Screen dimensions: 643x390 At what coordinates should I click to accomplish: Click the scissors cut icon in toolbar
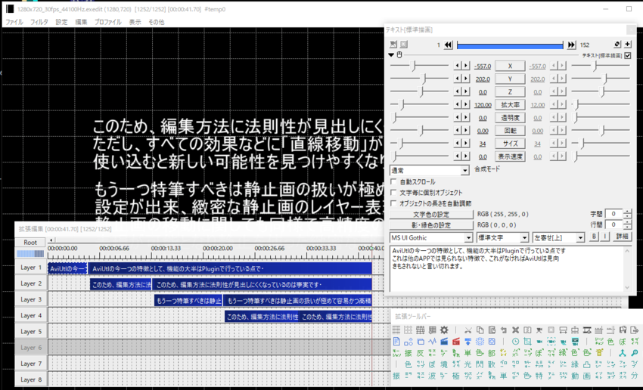(468, 330)
